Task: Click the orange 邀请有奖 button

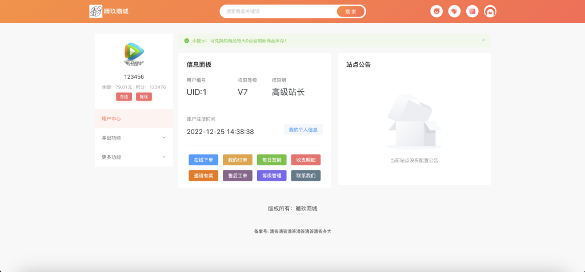Action: click(203, 176)
